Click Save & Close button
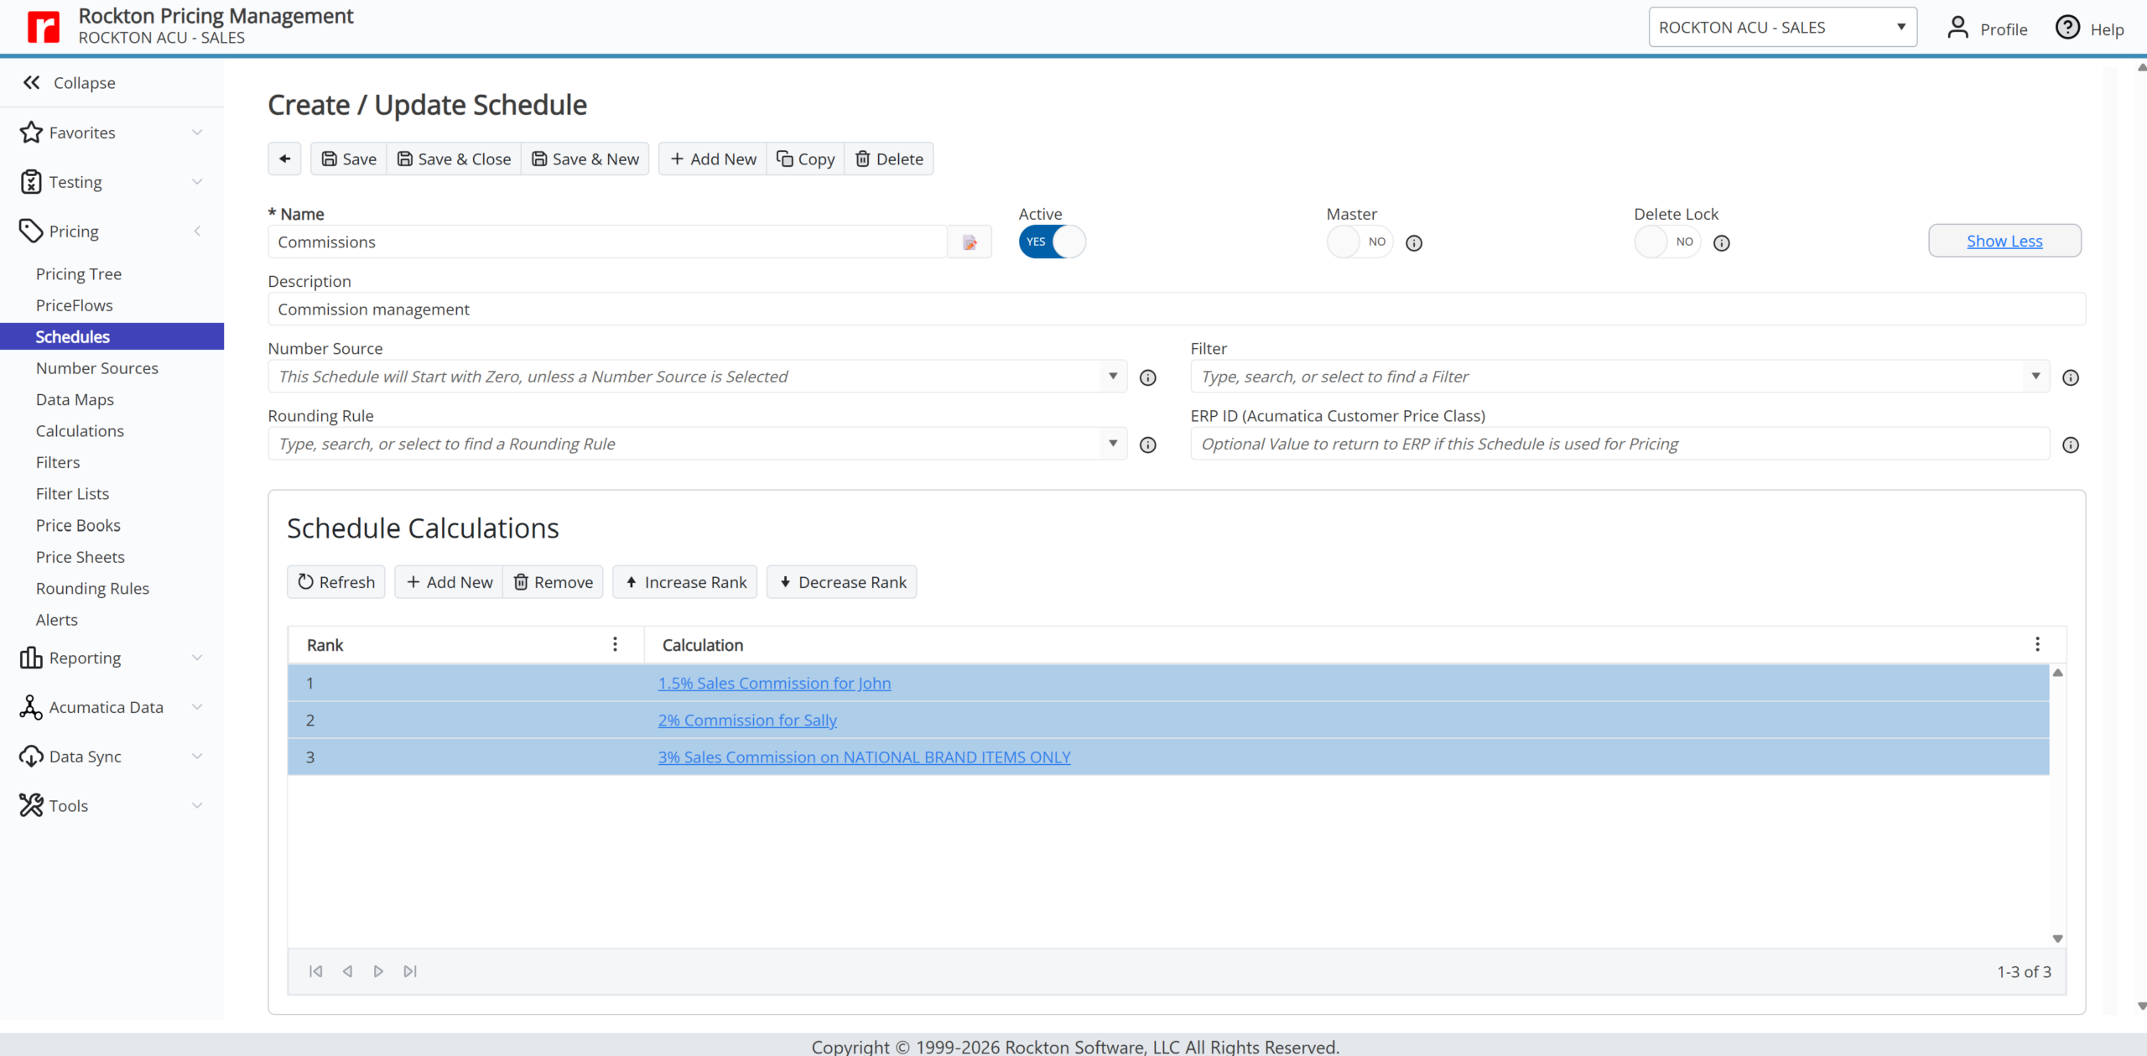The width and height of the screenshot is (2147, 1056). tap(454, 159)
